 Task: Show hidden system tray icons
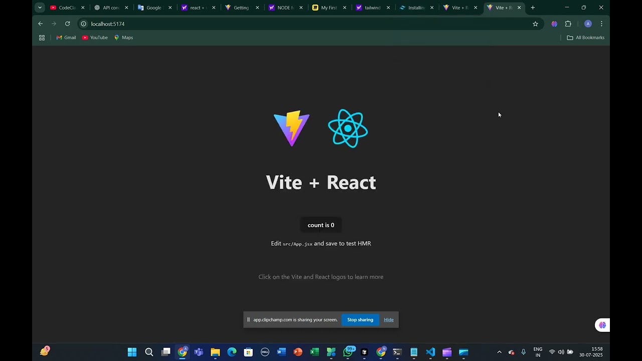[x=499, y=352]
